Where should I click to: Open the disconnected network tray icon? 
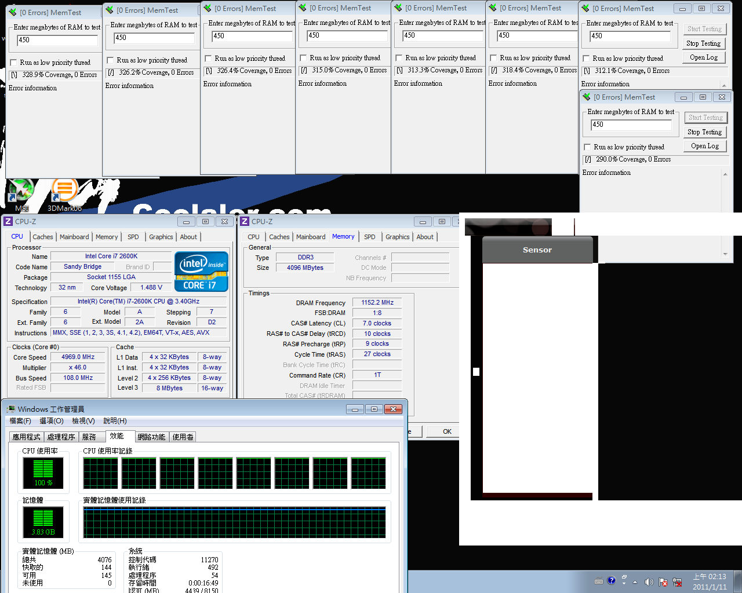(x=676, y=582)
